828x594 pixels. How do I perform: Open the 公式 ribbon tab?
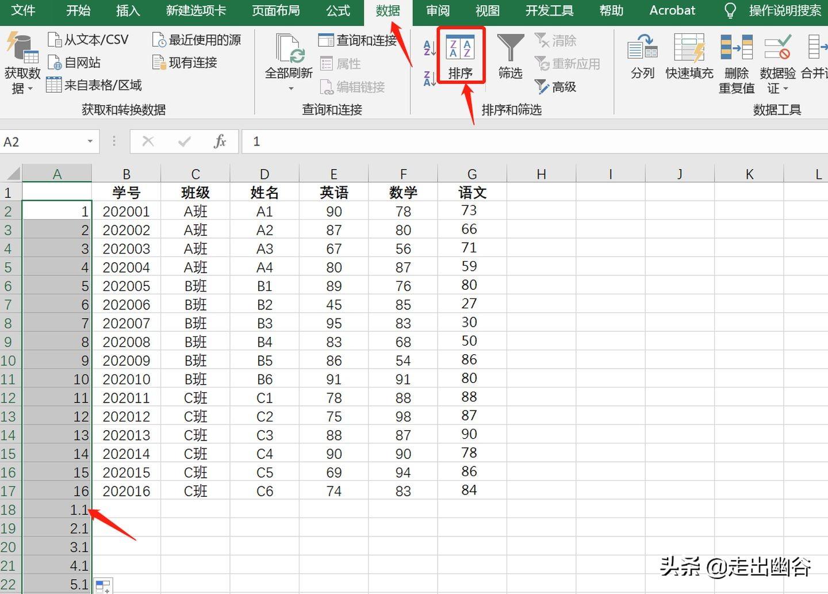[x=338, y=11]
